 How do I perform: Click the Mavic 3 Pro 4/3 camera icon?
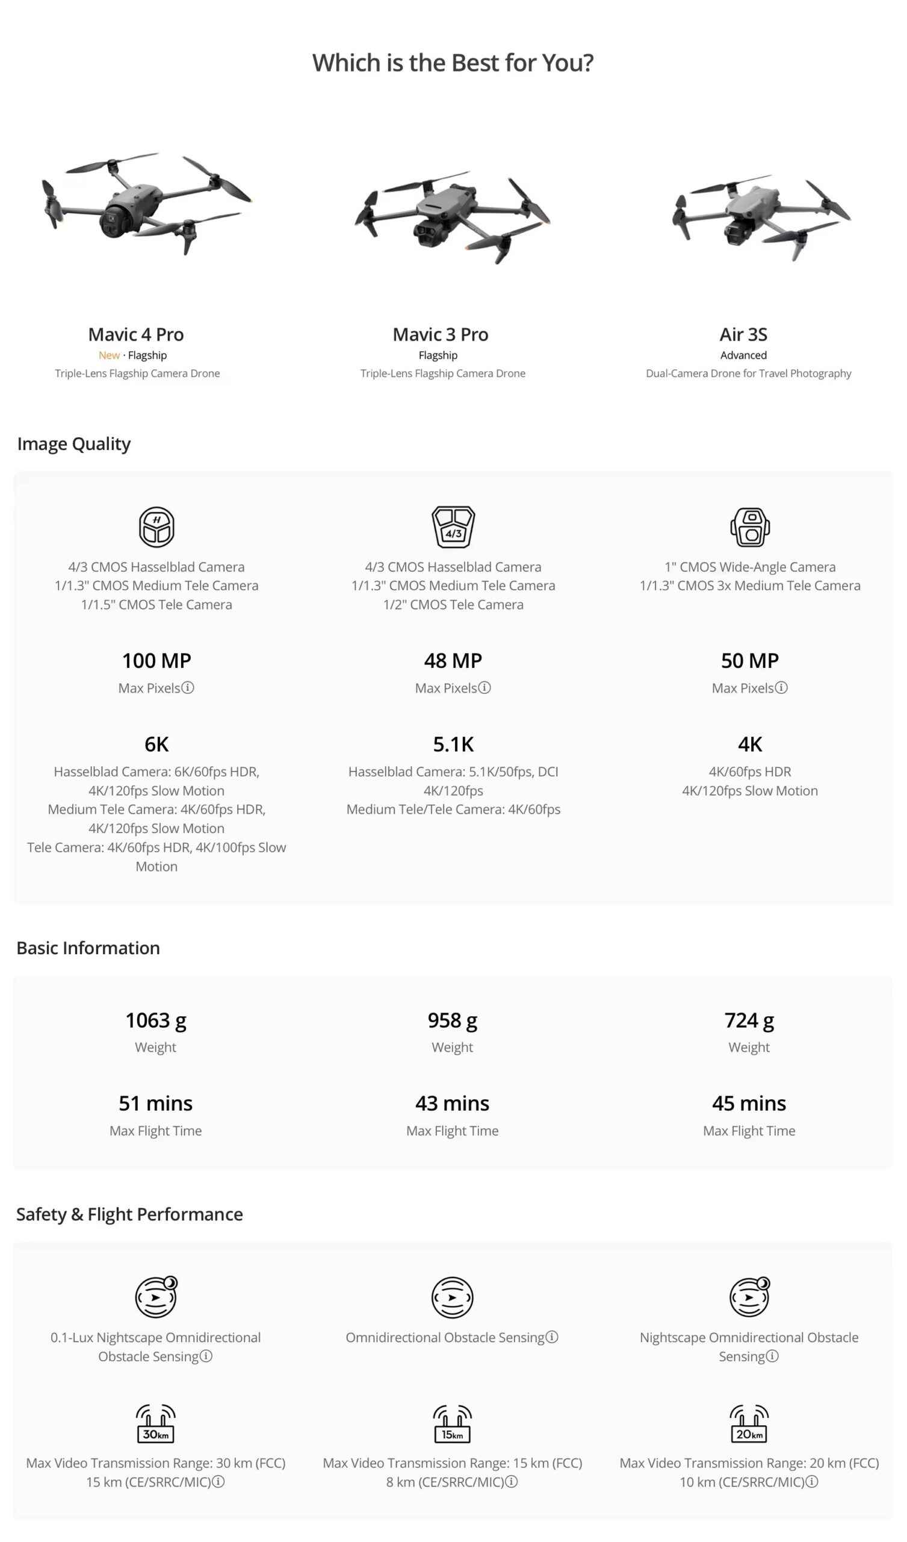click(x=453, y=526)
